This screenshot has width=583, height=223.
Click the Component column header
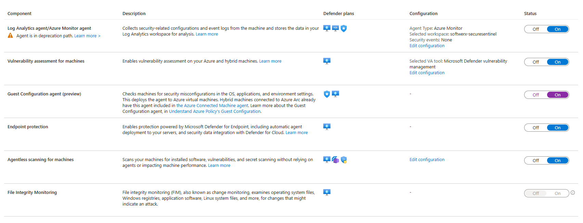[x=20, y=14]
